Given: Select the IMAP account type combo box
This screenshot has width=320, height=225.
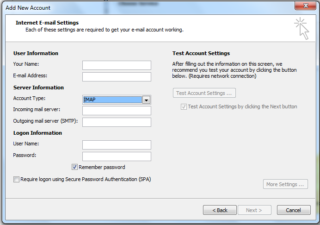Looking at the screenshot, I should coord(112,100).
